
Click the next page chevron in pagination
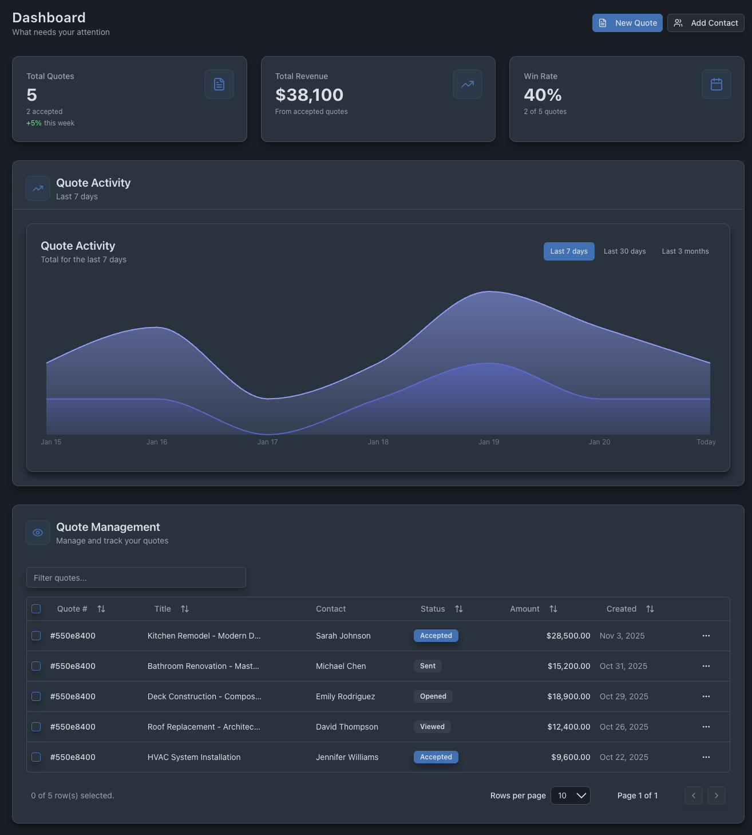click(716, 795)
